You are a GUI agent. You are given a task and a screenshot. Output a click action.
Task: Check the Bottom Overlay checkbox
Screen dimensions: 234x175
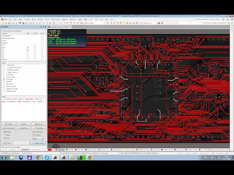(x=4, y=89)
